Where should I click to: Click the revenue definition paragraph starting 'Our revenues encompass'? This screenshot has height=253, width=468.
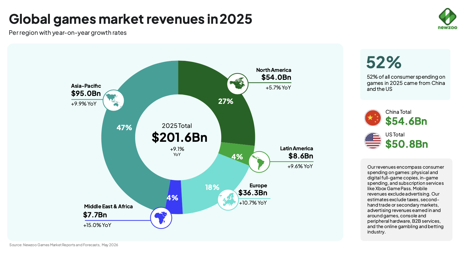[406, 200]
